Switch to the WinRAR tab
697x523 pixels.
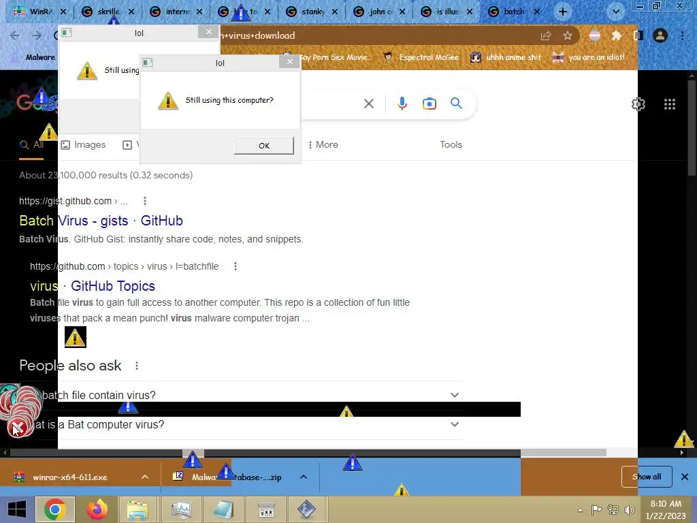(40, 12)
